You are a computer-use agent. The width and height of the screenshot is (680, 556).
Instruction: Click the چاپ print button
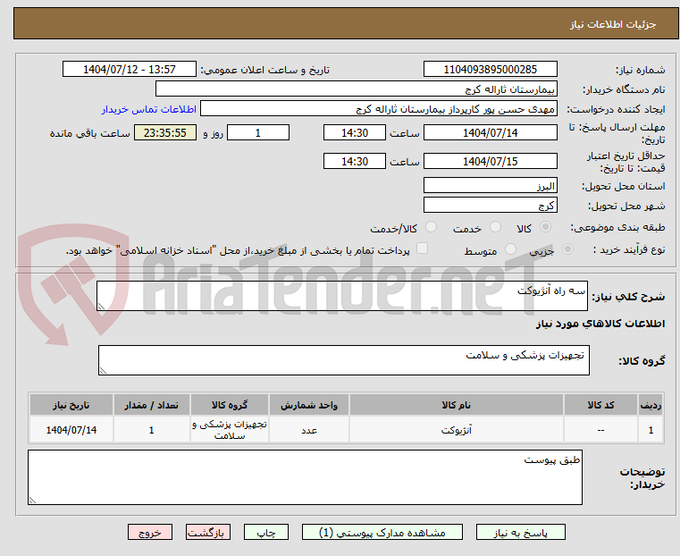point(266,532)
